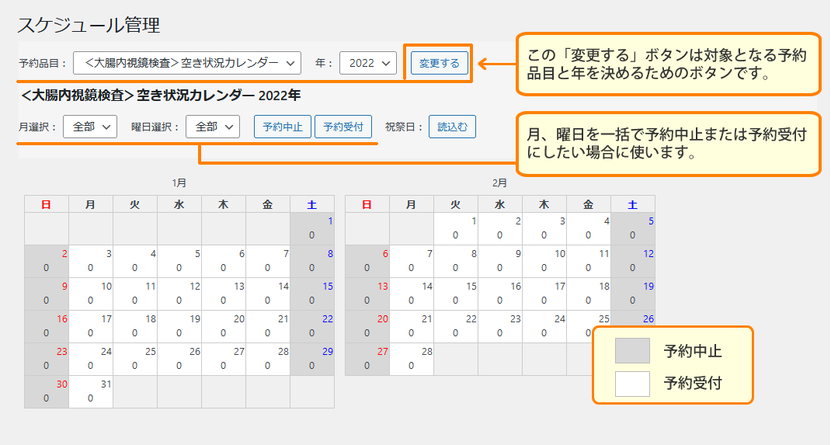Click the 土 column header in January
The width and height of the screenshot is (831, 445).
pyautogui.click(x=312, y=204)
